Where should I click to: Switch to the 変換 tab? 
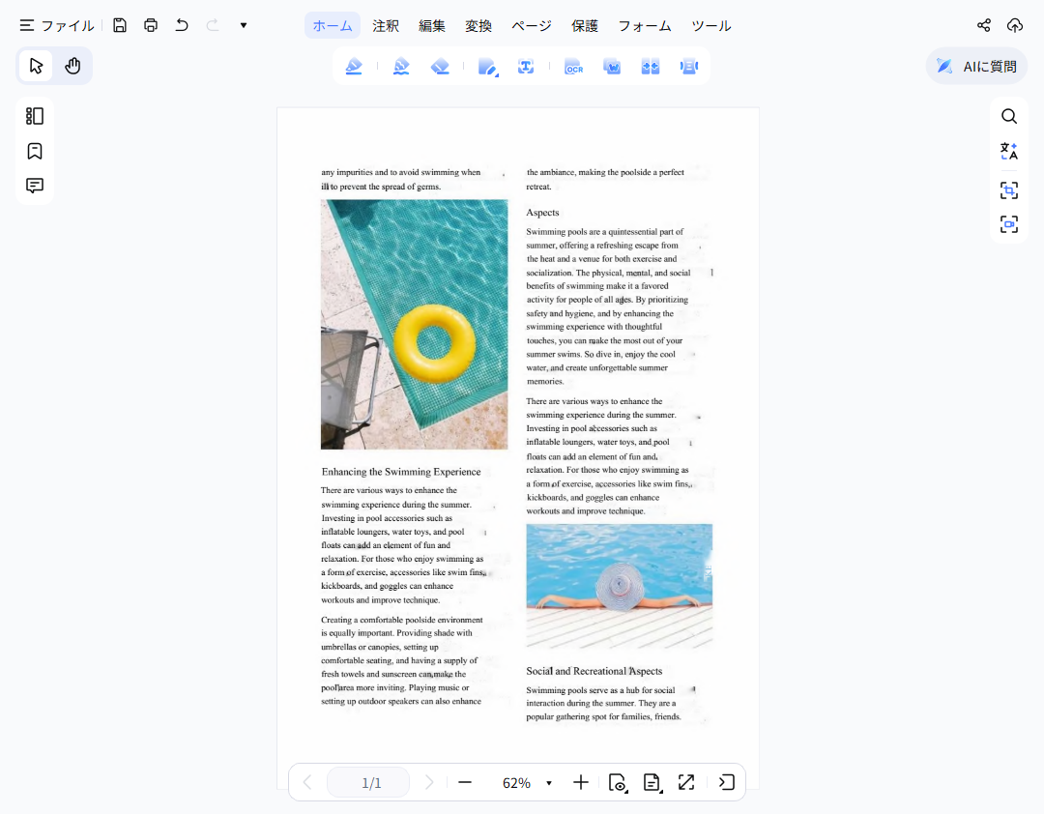pyautogui.click(x=478, y=25)
